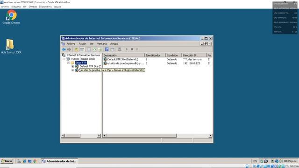Open the Acción menu
The width and height of the screenshot is (299, 168).
[82, 43]
